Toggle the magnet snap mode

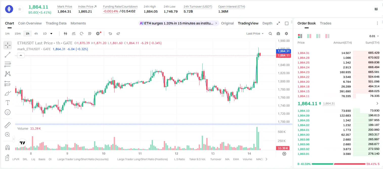coord(8,148)
